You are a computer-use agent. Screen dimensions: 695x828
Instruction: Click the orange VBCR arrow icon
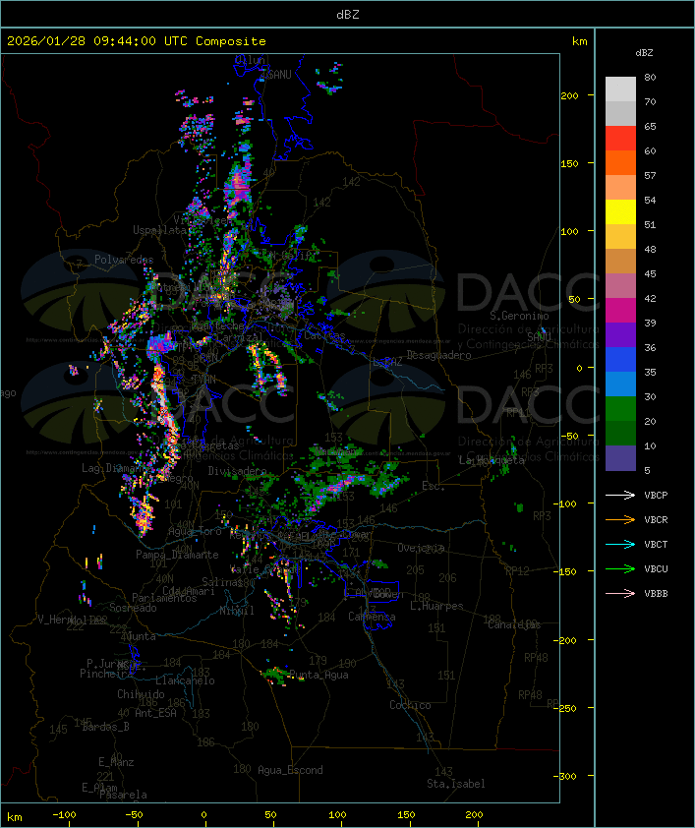tap(620, 519)
